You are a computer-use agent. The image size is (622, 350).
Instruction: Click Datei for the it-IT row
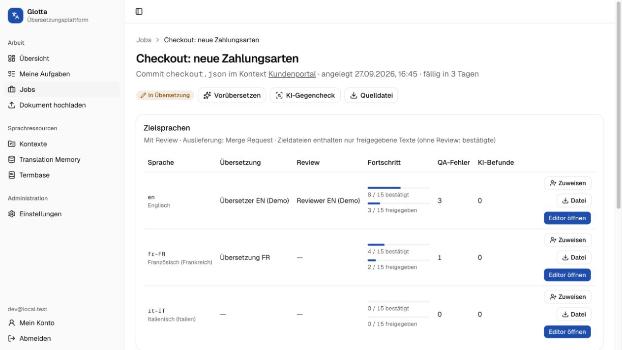click(x=574, y=315)
